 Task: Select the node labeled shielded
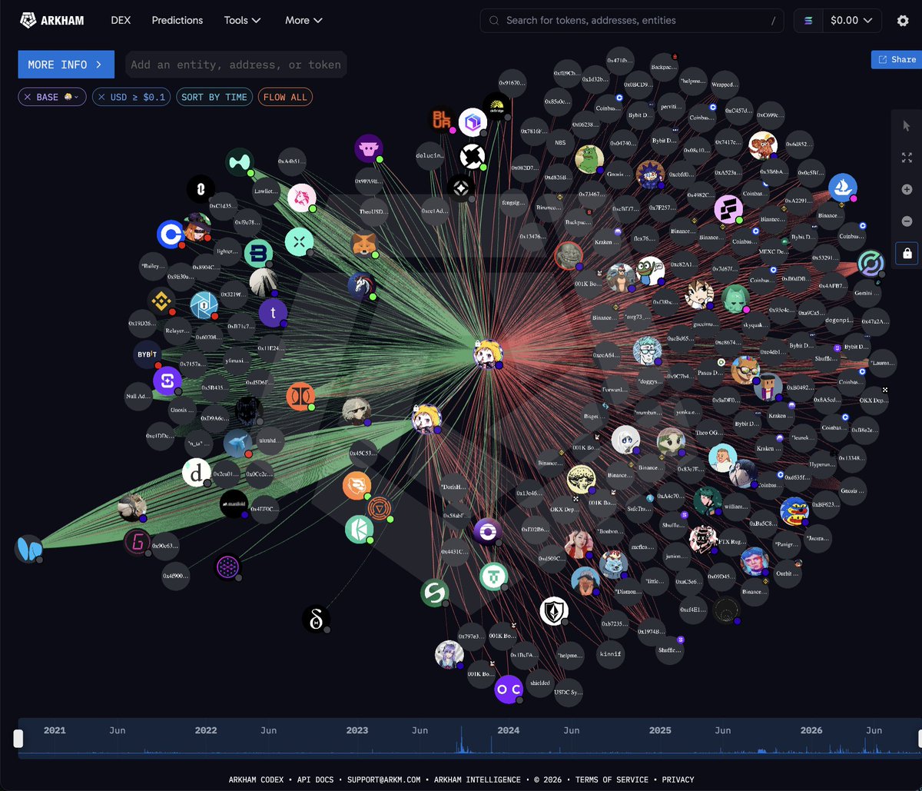pyautogui.click(x=540, y=683)
